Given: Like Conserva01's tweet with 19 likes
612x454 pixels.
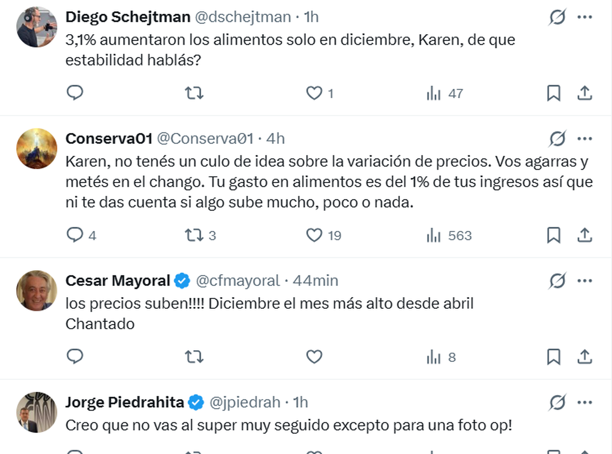Looking at the screenshot, I should 314,235.
